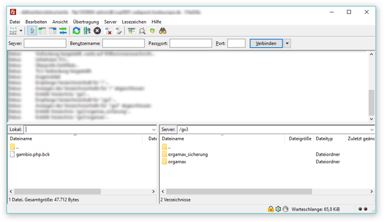The width and height of the screenshot is (384, 222).
Task: Expand the Lokal path dropdown
Action: pyautogui.click(x=154, y=129)
